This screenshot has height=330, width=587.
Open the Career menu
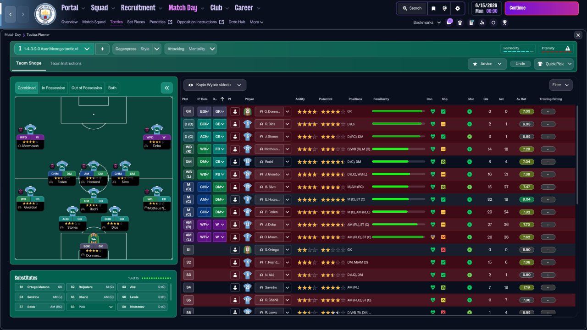pyautogui.click(x=248, y=8)
